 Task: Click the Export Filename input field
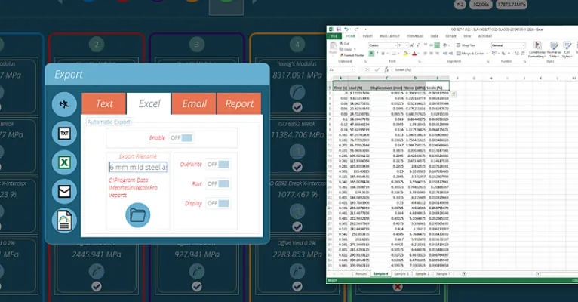[137, 168]
